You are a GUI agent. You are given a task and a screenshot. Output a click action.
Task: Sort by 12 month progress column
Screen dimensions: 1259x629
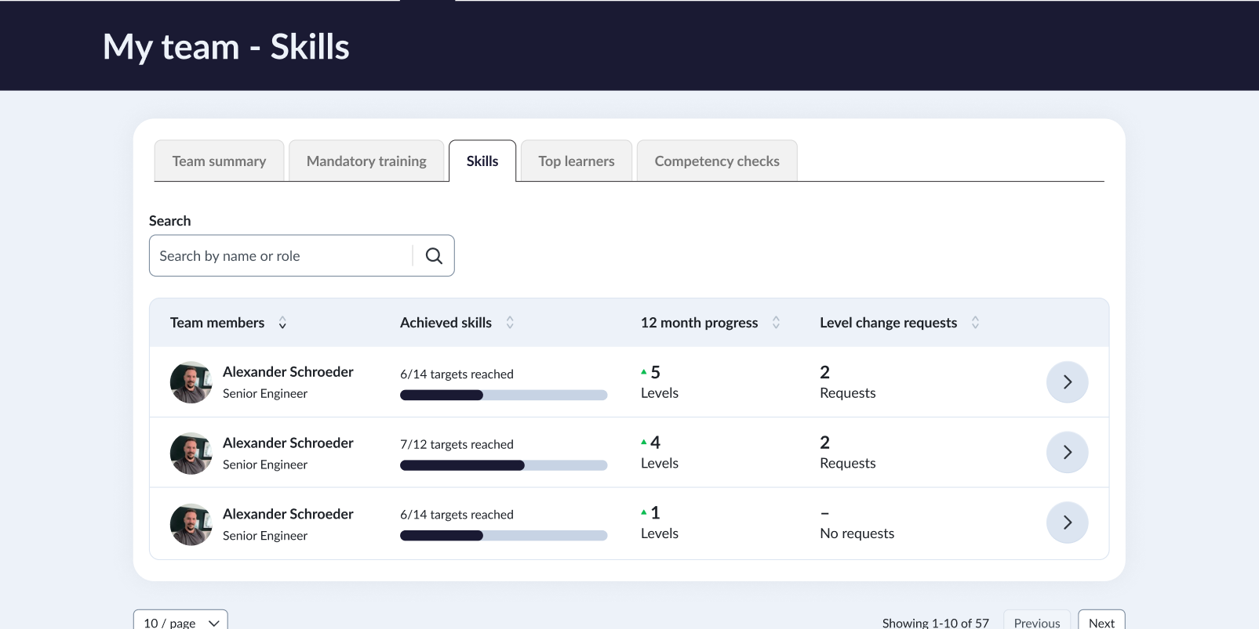coord(776,323)
